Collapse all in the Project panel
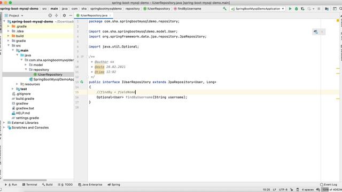Image resolution: width=342 pixels, height=192 pixels. (57, 15)
